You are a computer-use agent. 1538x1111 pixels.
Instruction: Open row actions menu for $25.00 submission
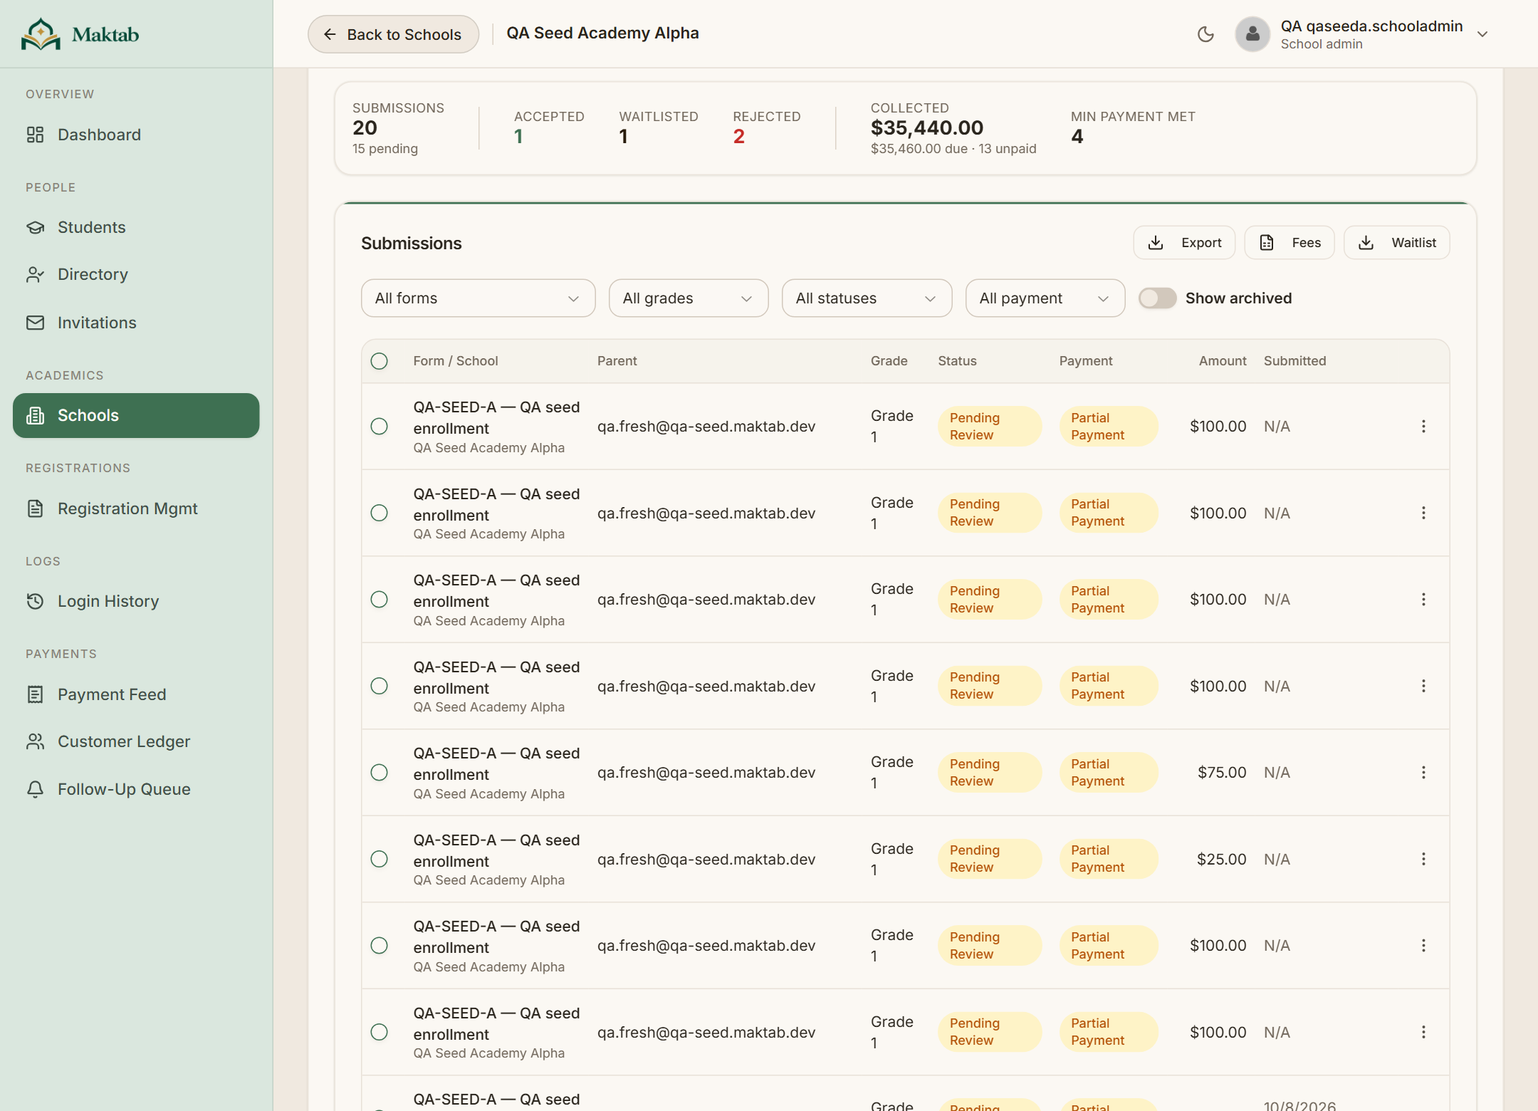click(x=1423, y=859)
